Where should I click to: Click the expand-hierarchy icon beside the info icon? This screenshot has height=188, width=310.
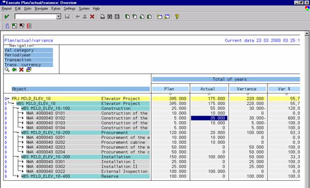14,26
